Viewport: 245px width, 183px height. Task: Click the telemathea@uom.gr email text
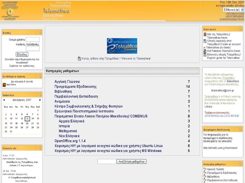tap(223, 90)
